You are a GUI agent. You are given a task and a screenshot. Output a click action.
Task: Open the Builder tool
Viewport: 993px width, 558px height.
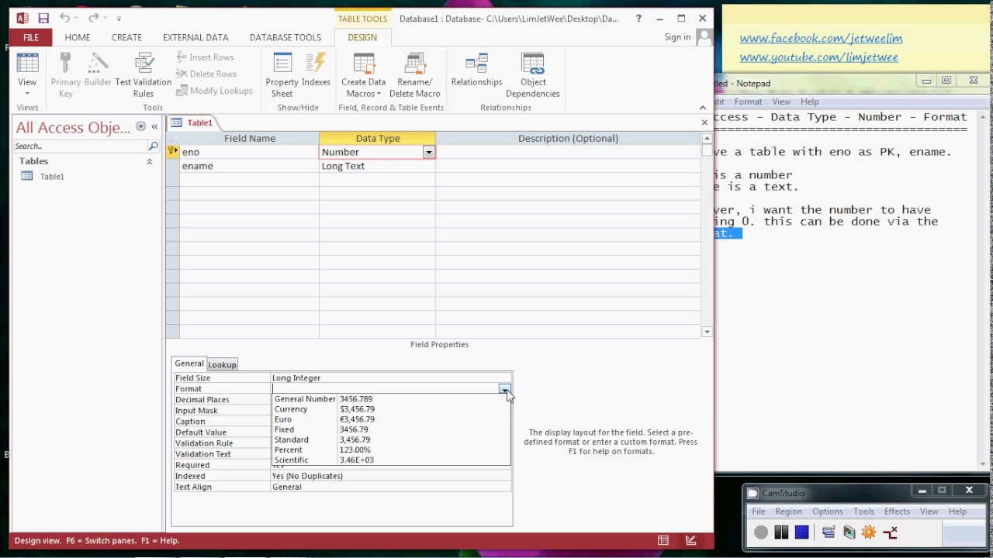(98, 70)
